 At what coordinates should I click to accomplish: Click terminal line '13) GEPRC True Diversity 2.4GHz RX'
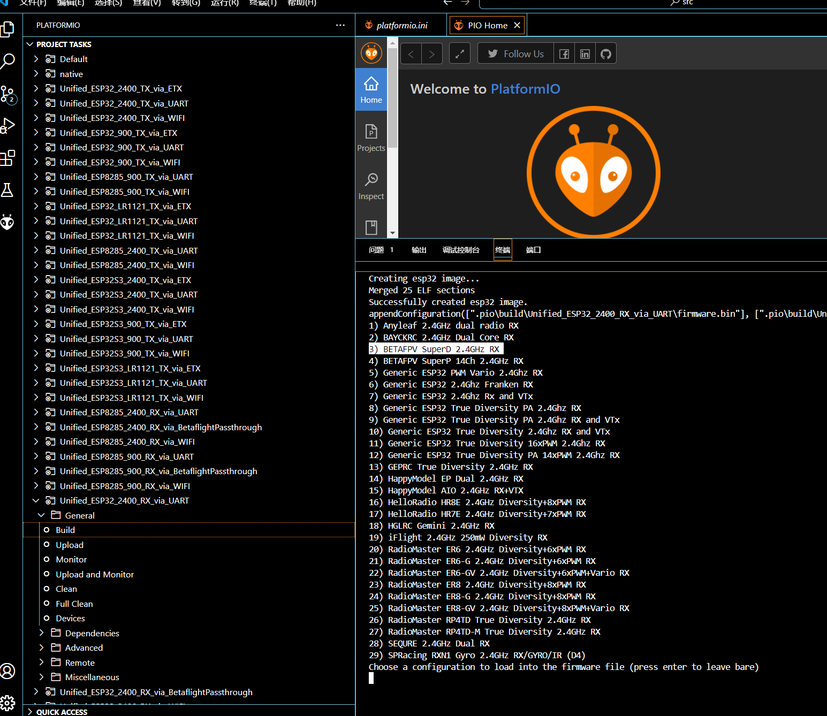(x=451, y=467)
